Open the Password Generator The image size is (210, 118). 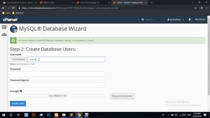[x=122, y=96]
